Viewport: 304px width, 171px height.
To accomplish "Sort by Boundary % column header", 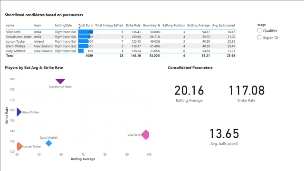I will pyautogui.click(x=152, y=25).
